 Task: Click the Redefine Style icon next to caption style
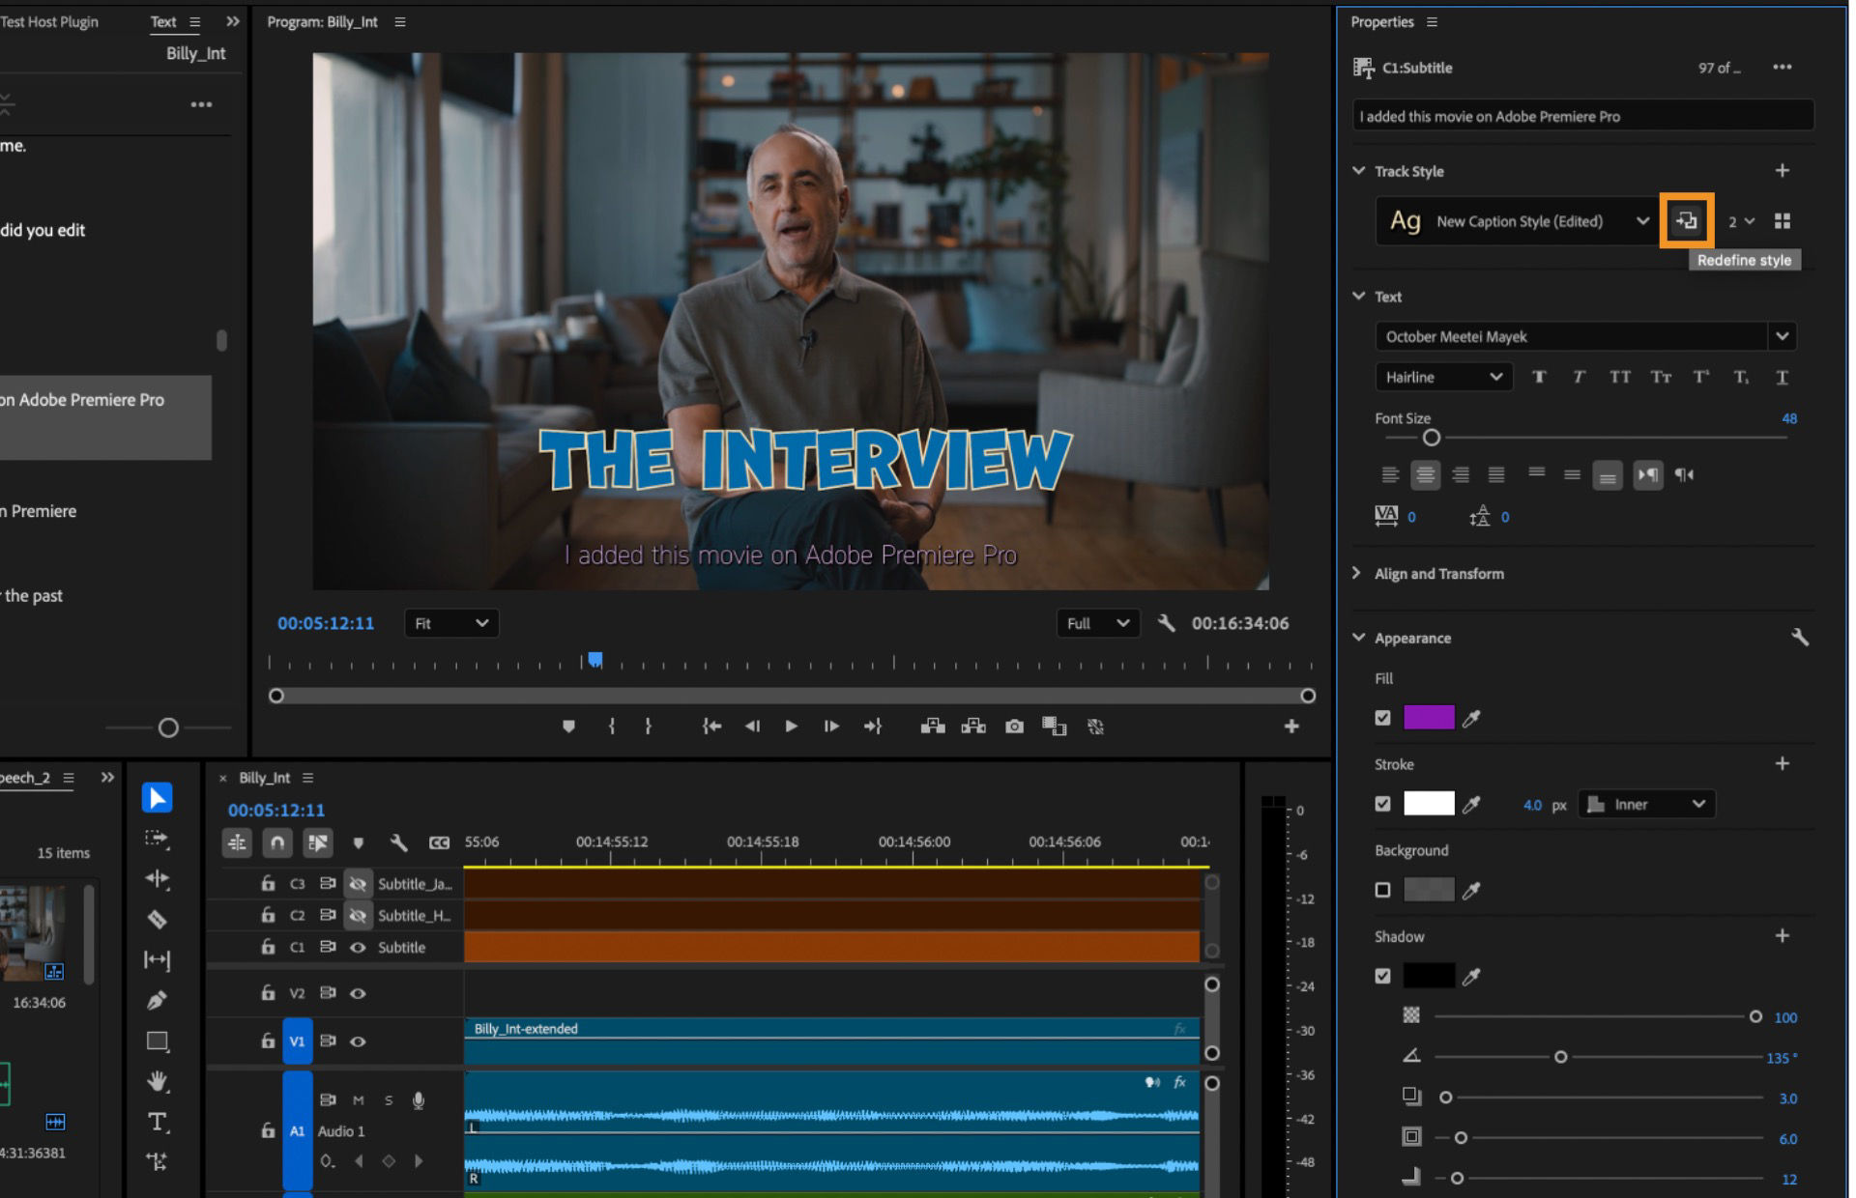point(1688,220)
